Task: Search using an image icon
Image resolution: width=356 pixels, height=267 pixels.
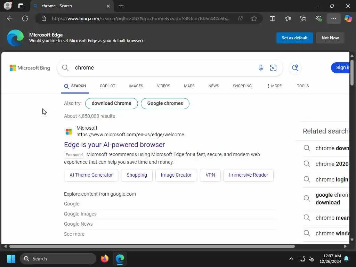Action: pyautogui.click(x=273, y=68)
